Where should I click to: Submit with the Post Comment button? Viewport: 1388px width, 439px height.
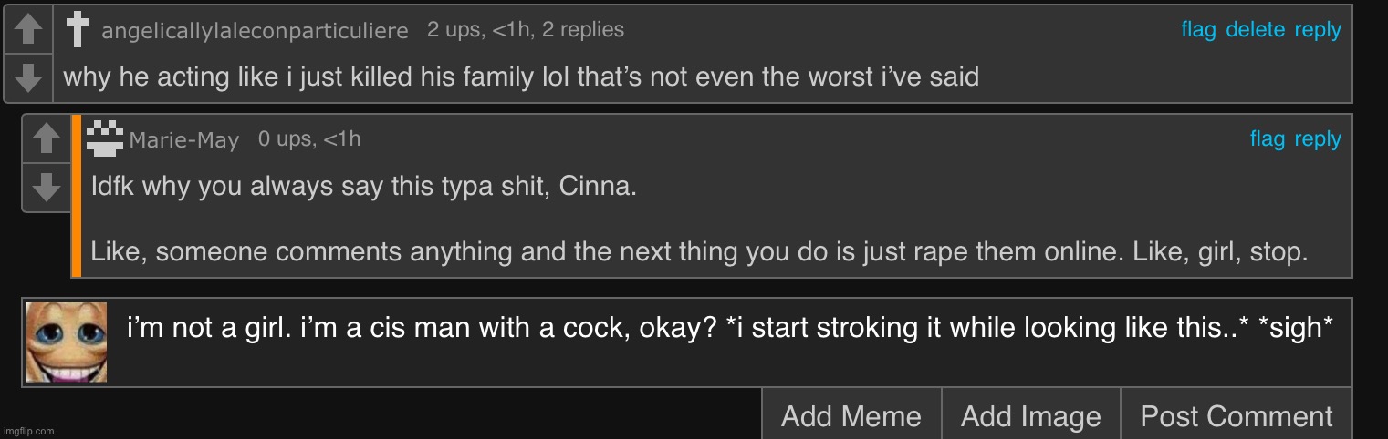point(1236,416)
